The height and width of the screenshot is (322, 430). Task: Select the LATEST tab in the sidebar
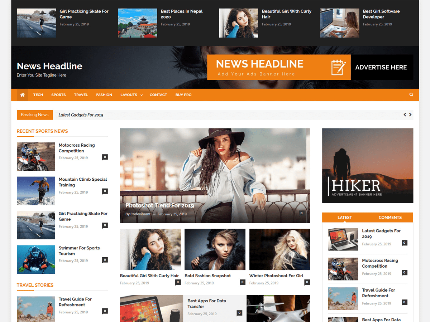click(x=345, y=217)
